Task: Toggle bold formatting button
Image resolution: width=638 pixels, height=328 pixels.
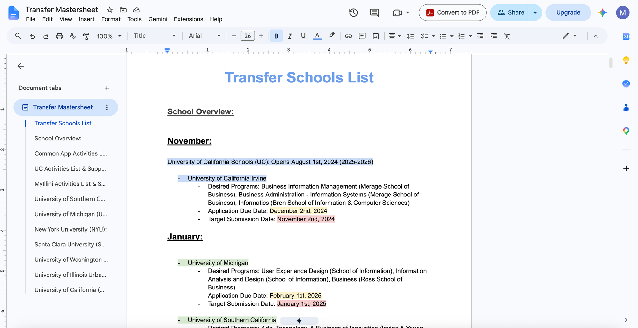Action: coord(276,36)
